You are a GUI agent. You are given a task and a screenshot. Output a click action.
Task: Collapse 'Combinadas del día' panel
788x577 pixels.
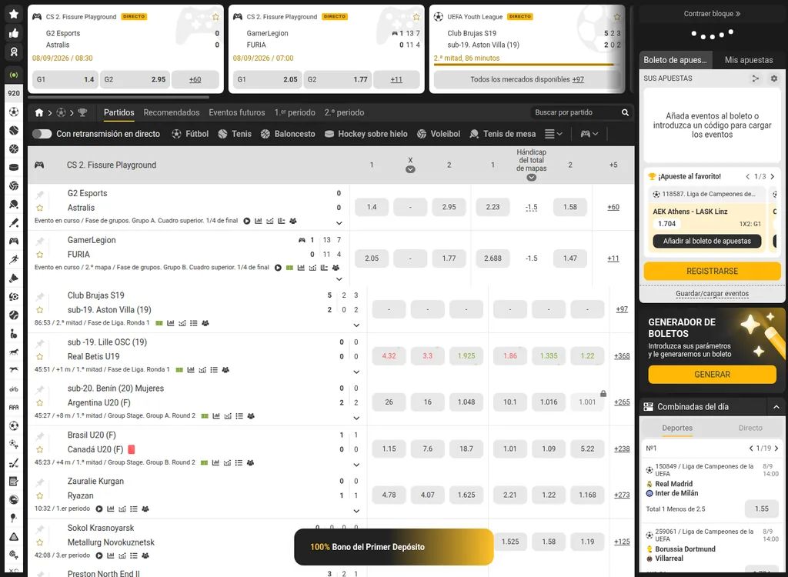point(776,407)
